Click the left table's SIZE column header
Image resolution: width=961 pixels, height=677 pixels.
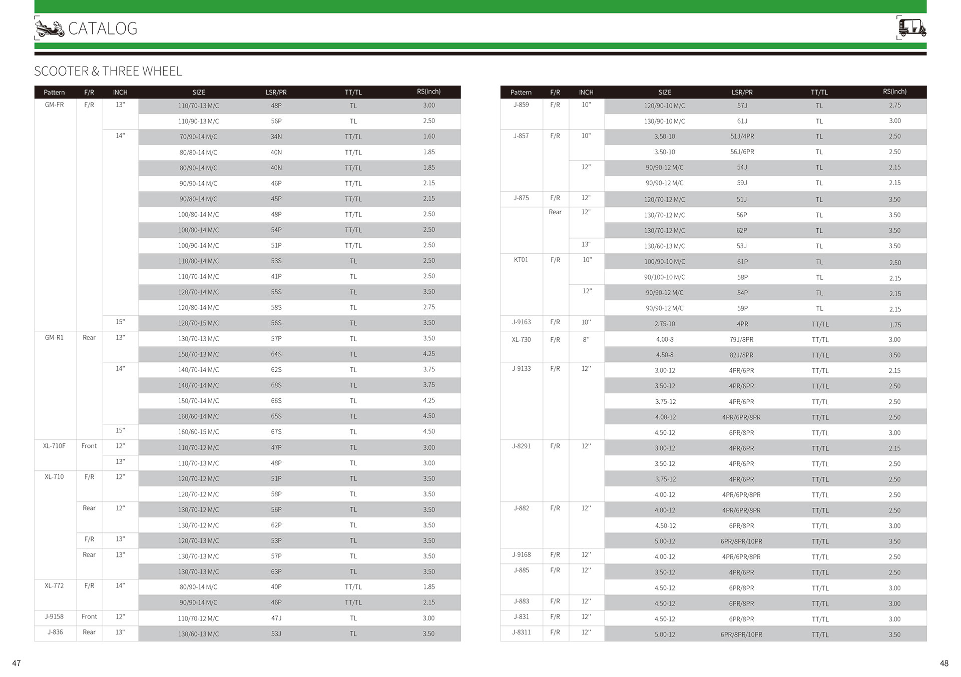pyautogui.click(x=199, y=93)
